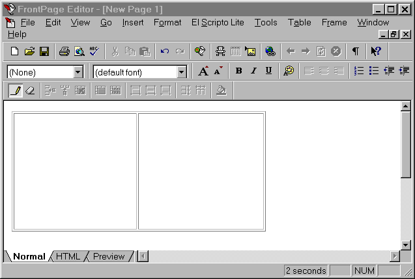Insert Rows table toolbar icon
This screenshot has height=279, width=415.
pos(50,90)
